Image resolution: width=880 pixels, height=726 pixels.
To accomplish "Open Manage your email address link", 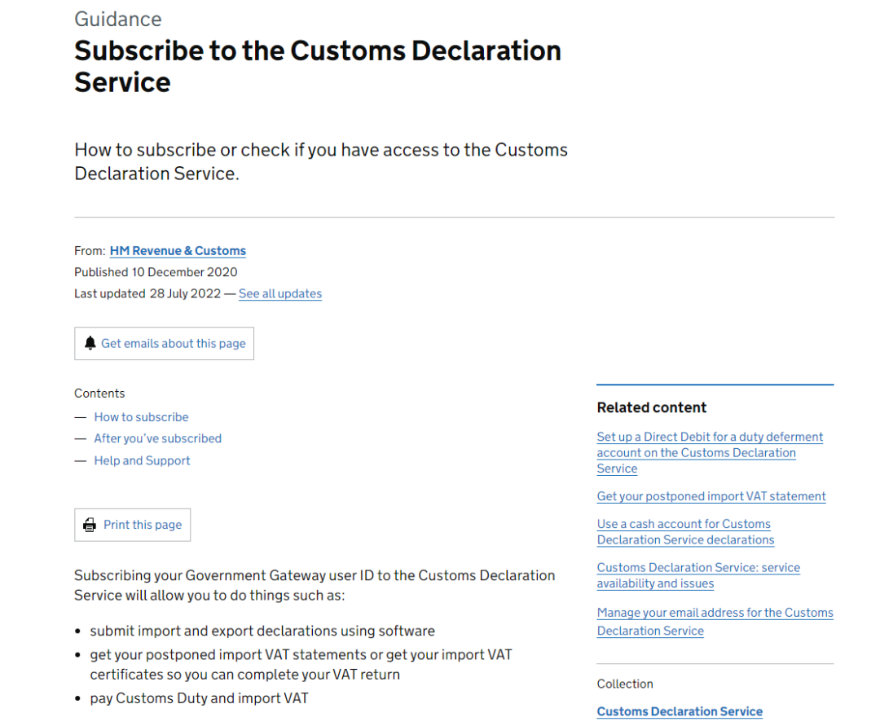I will click(x=715, y=613).
